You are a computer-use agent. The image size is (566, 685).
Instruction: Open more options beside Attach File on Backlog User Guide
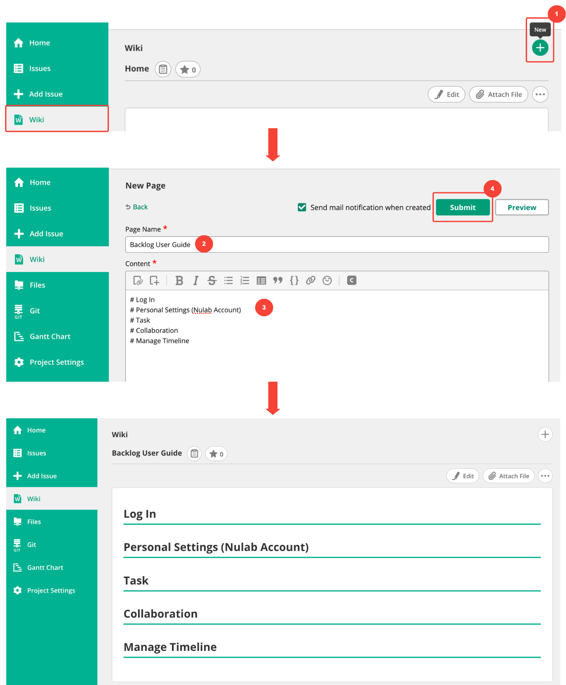coord(545,476)
